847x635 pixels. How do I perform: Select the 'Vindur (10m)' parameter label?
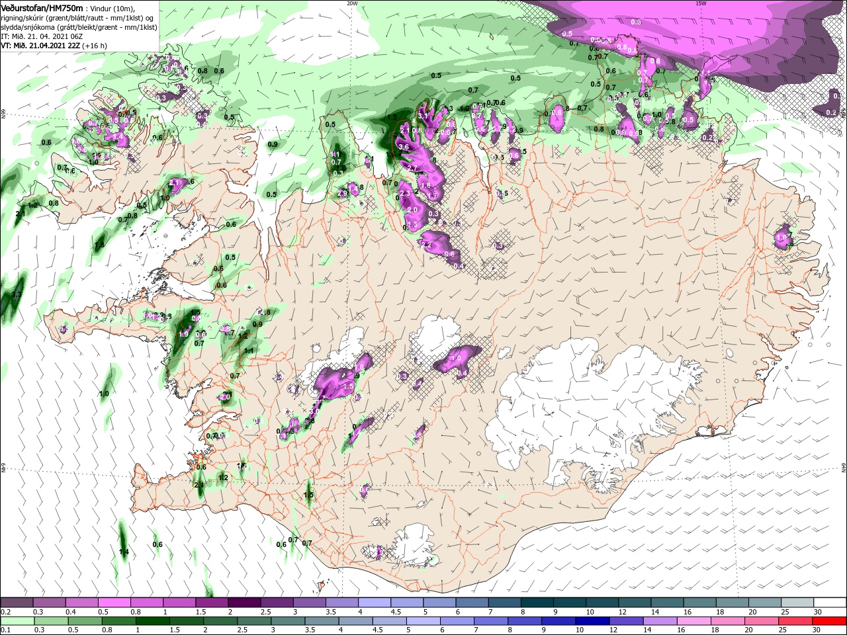112,8
